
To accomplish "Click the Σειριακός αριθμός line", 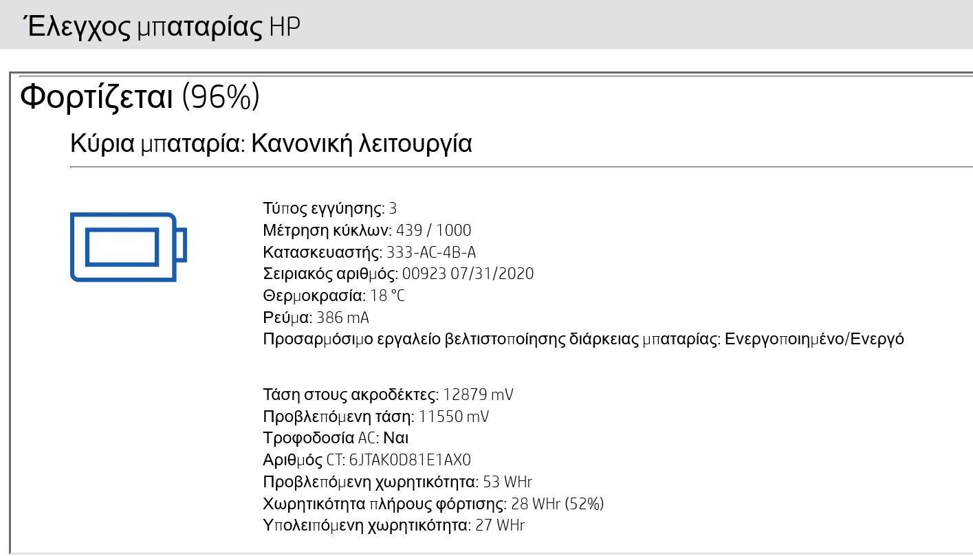I will [x=398, y=274].
